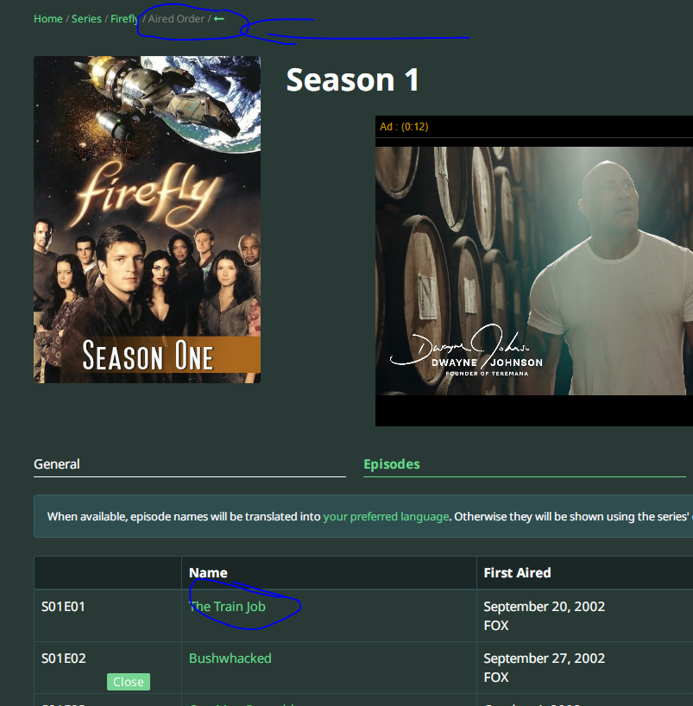
Task: Go to the Home breadcrumb link
Action: pos(48,19)
